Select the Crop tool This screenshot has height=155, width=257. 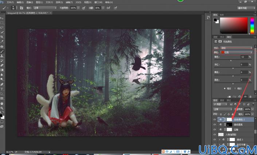pyautogui.click(x=2, y=37)
